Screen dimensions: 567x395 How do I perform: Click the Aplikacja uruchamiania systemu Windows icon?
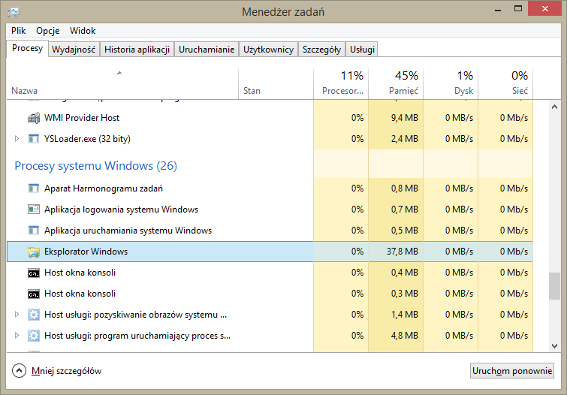pos(34,231)
